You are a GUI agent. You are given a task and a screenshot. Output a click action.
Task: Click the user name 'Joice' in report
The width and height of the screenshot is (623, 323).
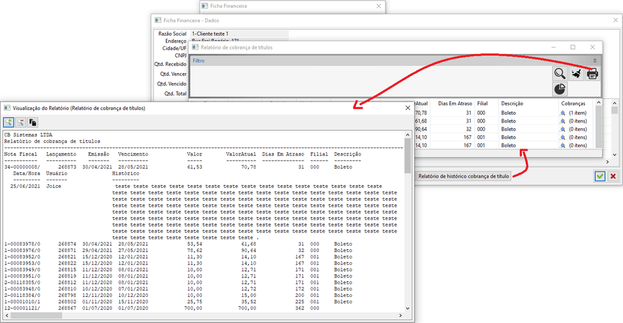click(53, 186)
